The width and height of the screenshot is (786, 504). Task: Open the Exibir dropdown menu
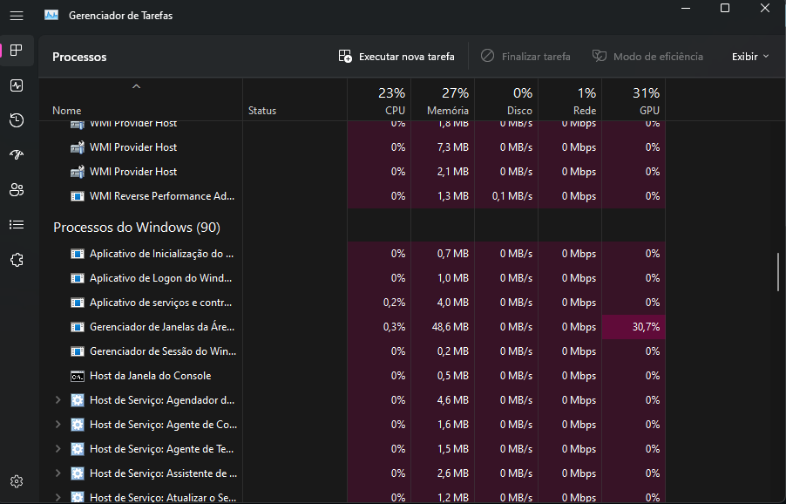[x=750, y=57]
